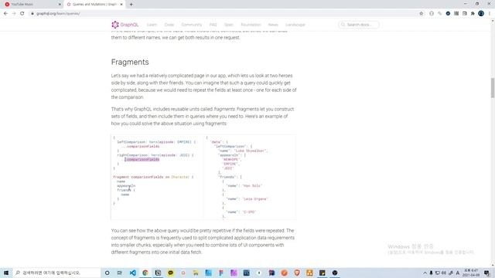495x278 pixels.
Task: Show hidden system tray icons
Action: (x=425, y=273)
